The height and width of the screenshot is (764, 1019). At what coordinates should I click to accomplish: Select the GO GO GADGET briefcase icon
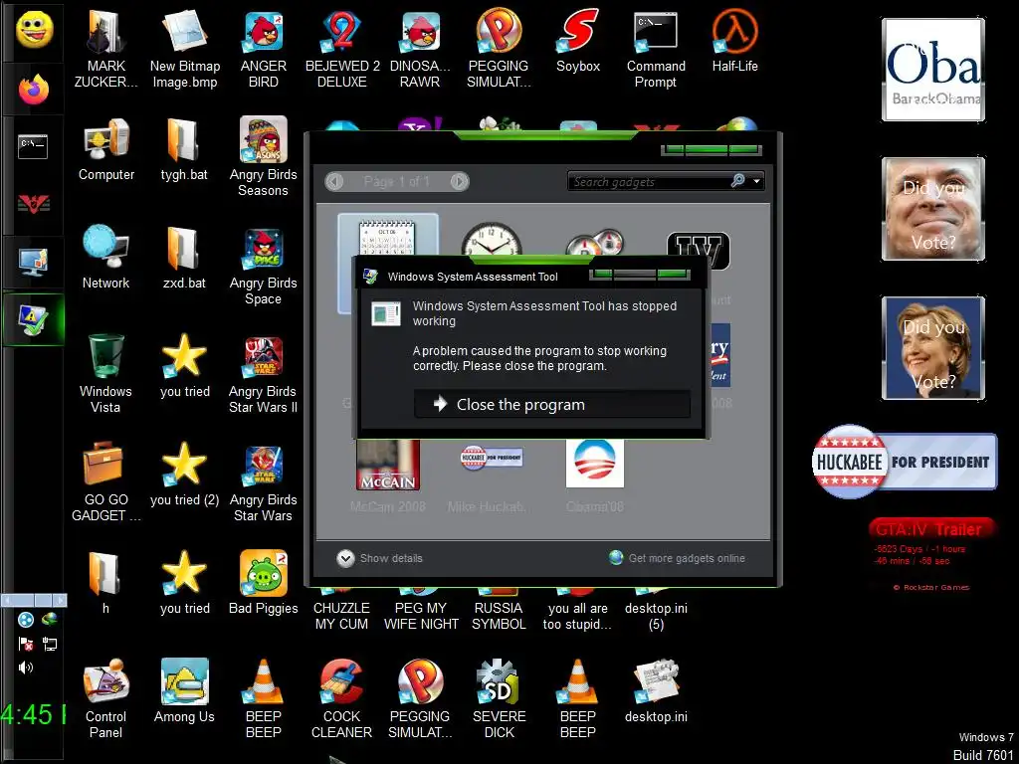point(105,483)
